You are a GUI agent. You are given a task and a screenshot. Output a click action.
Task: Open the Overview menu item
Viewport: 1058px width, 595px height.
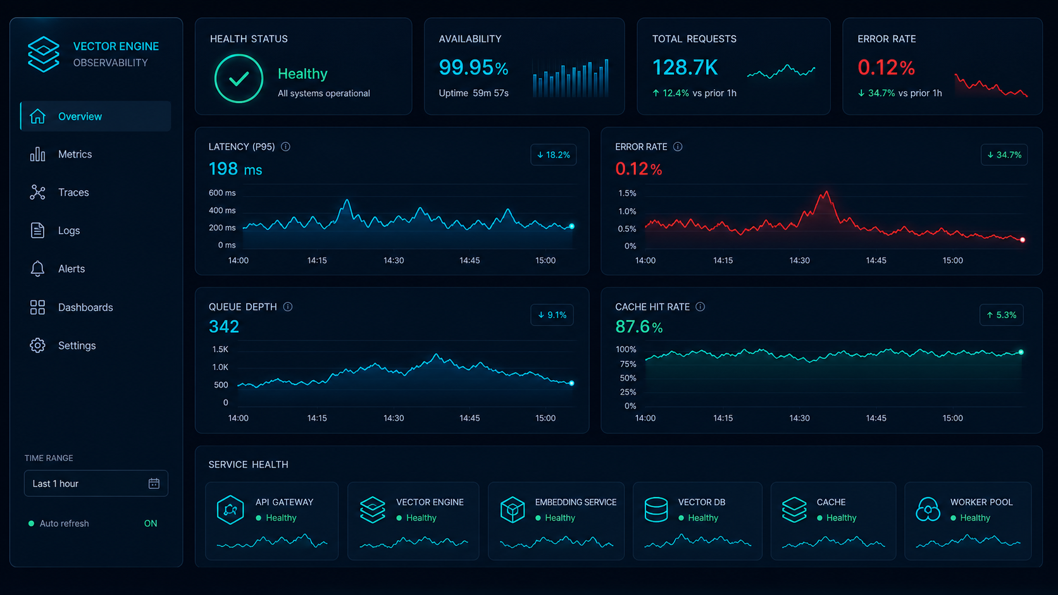coord(96,116)
